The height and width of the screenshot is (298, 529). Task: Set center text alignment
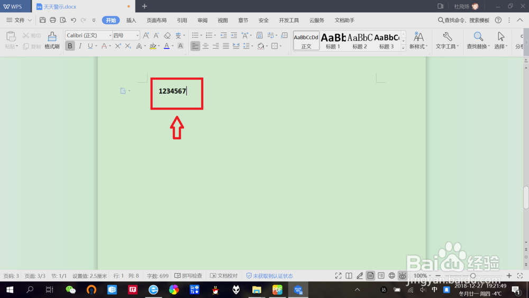pyautogui.click(x=205, y=46)
